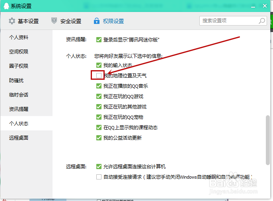Click the QQ penguin logo in title bar
This screenshot has width=273, height=201.
coord(6,6)
